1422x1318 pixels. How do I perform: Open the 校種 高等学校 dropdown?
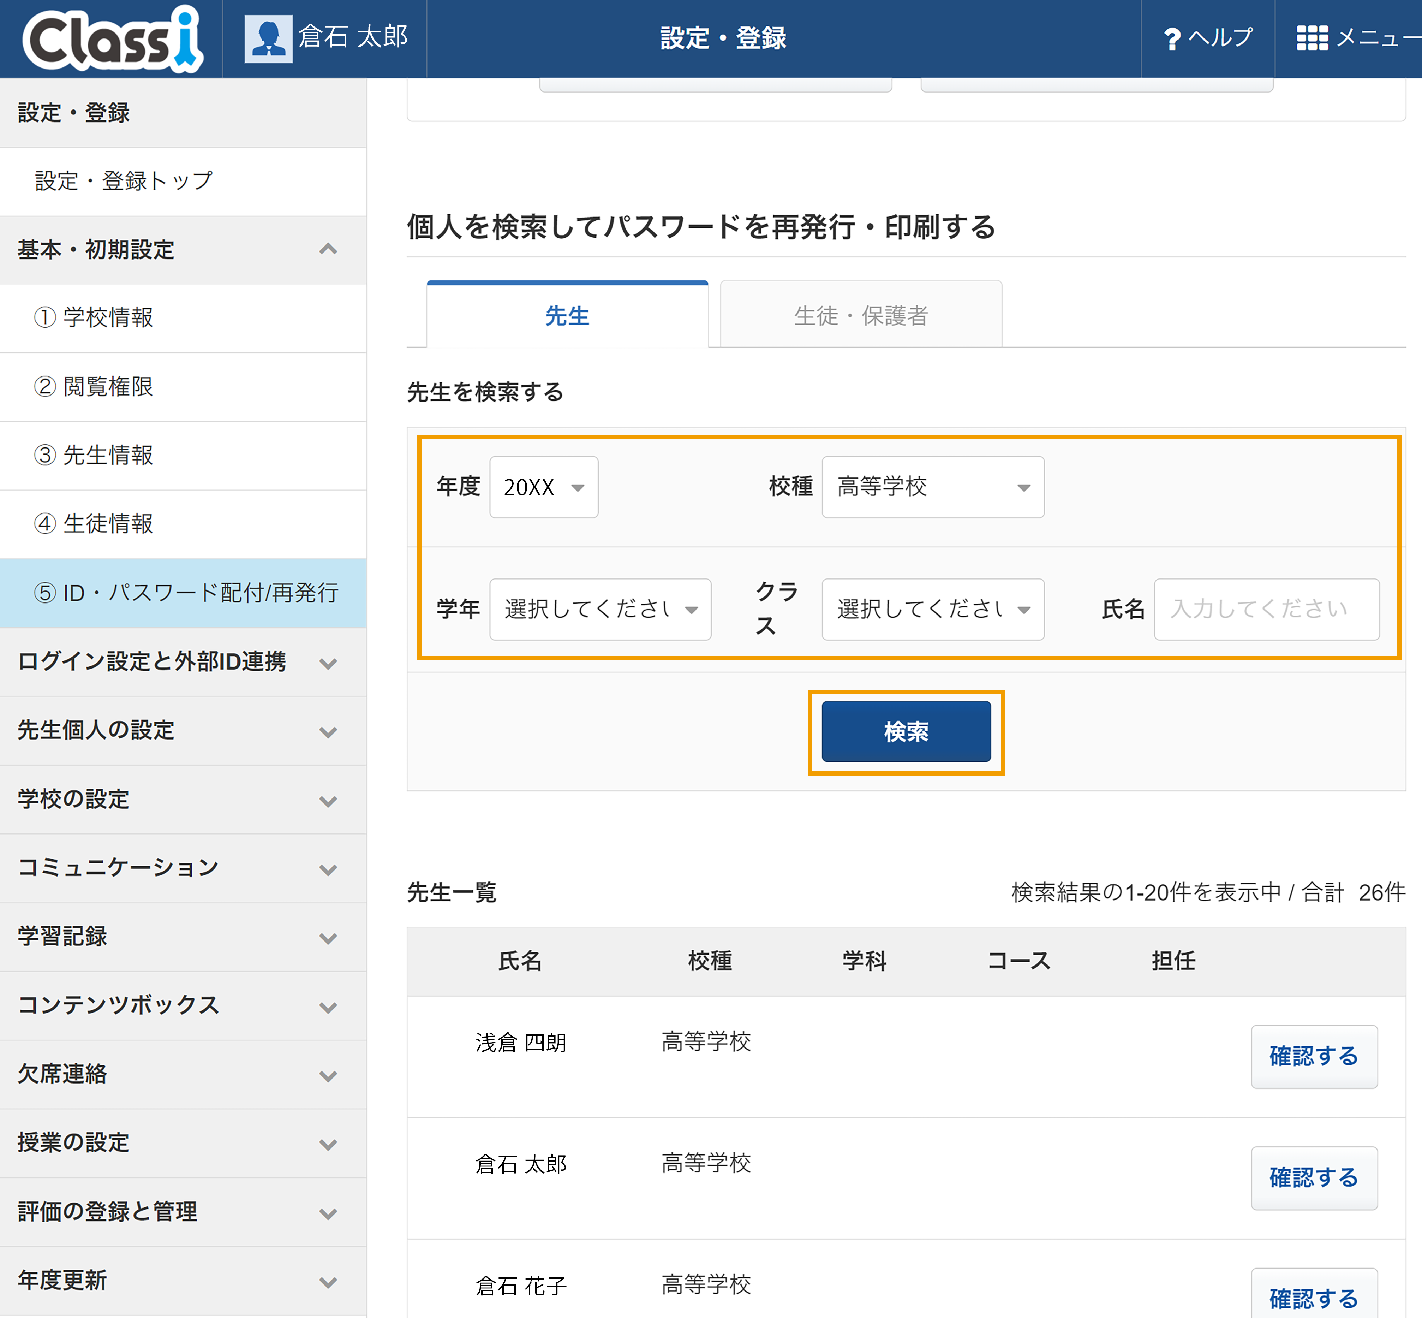tap(932, 487)
